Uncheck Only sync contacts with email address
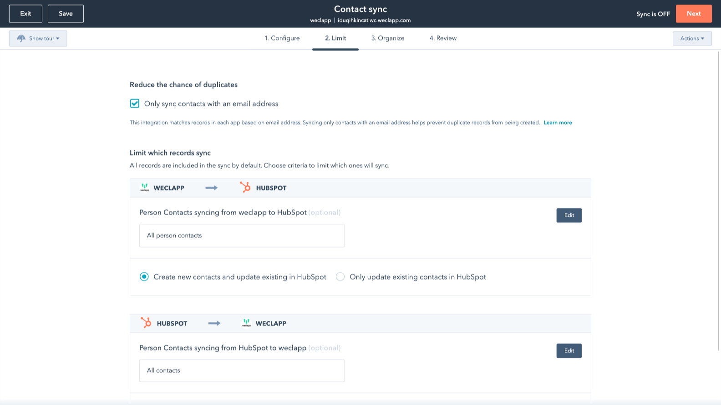Viewport: 721px width, 405px height. (135, 104)
